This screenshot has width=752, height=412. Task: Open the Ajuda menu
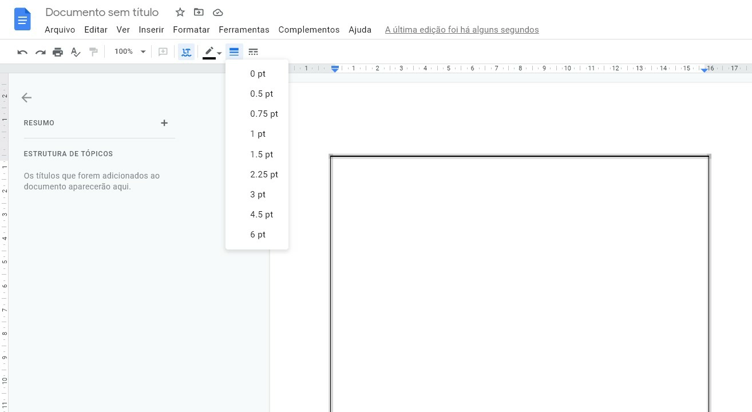[360, 30]
